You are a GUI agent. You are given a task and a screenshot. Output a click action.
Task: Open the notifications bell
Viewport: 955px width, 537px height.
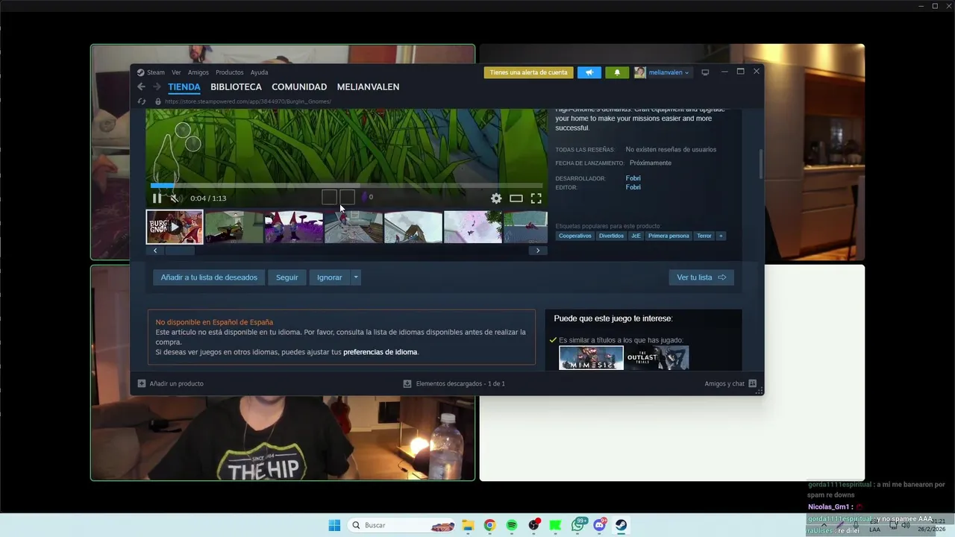pyautogui.click(x=617, y=72)
